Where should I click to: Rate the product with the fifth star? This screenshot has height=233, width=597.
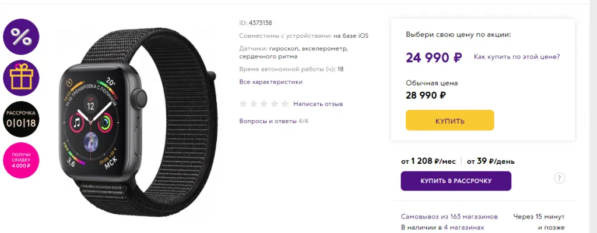(x=285, y=104)
